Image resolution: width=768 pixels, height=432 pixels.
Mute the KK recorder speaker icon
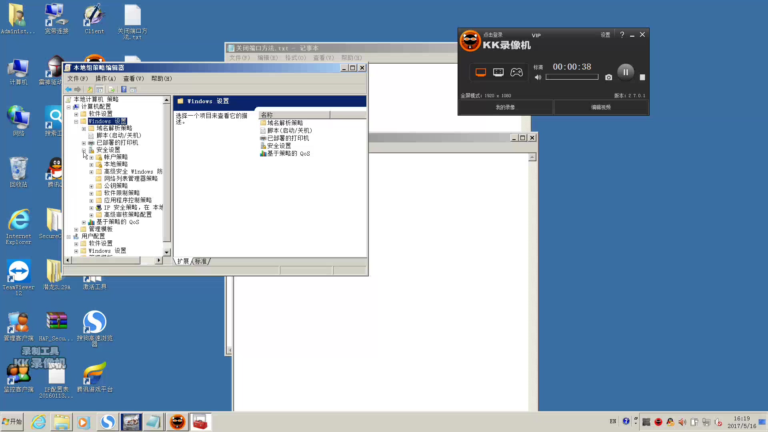click(538, 77)
